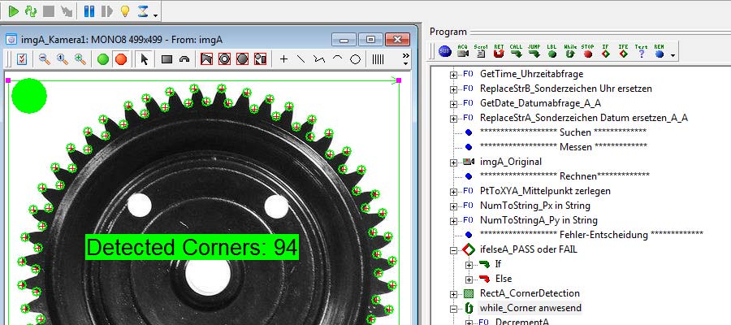Insert a Script step

pos(481,51)
